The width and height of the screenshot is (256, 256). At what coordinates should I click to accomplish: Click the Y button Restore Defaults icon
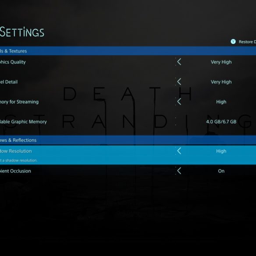tap(233, 42)
